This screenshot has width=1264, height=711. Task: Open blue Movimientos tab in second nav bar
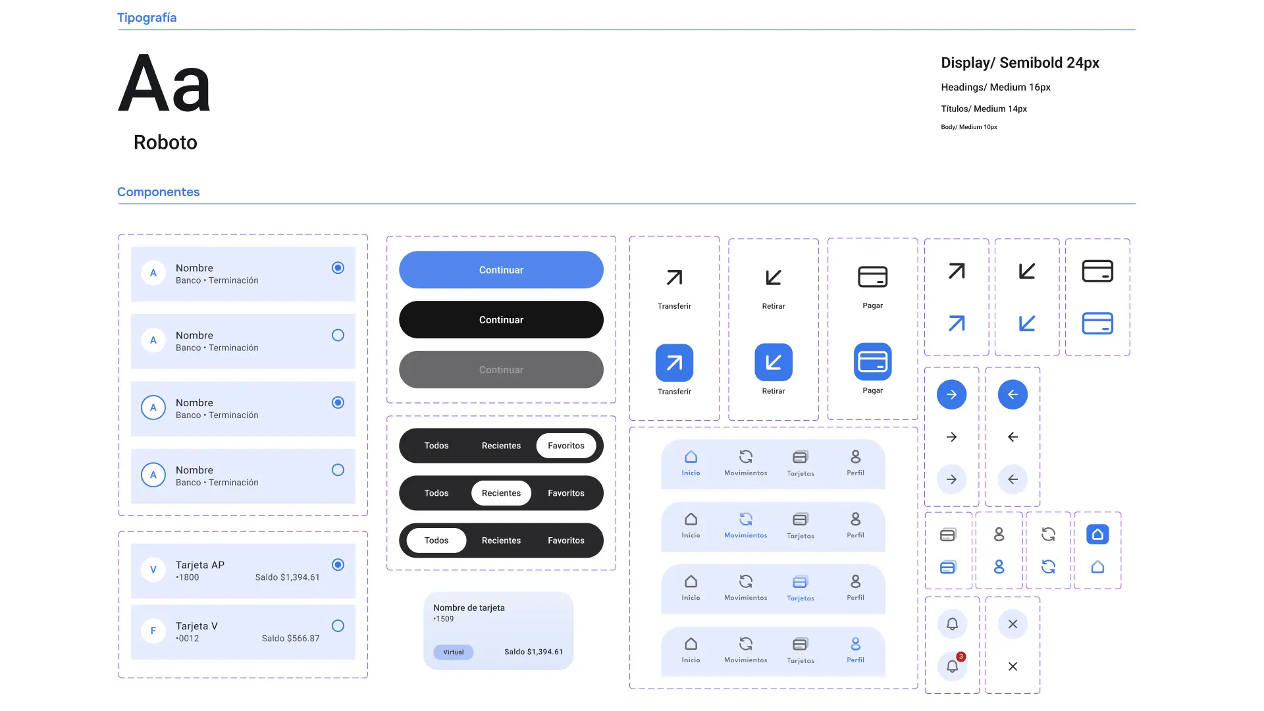tap(746, 526)
